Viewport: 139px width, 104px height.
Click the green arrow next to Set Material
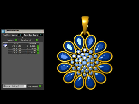pyautogui.click(x=40, y=86)
